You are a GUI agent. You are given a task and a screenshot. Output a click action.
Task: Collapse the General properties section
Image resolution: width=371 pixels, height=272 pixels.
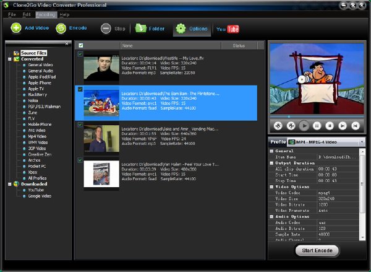pos(271,151)
